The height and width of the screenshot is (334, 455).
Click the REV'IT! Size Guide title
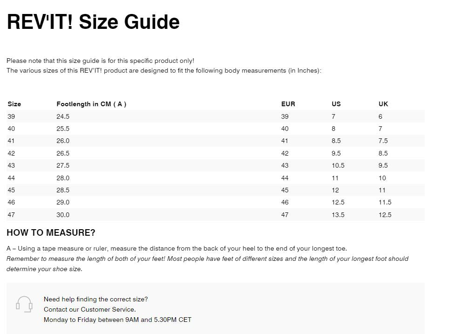(93, 22)
